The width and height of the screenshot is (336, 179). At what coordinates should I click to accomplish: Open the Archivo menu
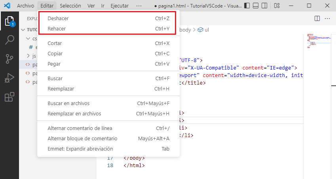pyautogui.click(x=25, y=6)
